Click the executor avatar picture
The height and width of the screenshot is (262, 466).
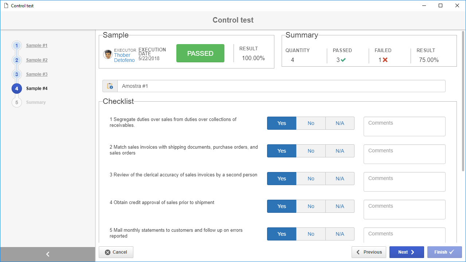coord(108,55)
